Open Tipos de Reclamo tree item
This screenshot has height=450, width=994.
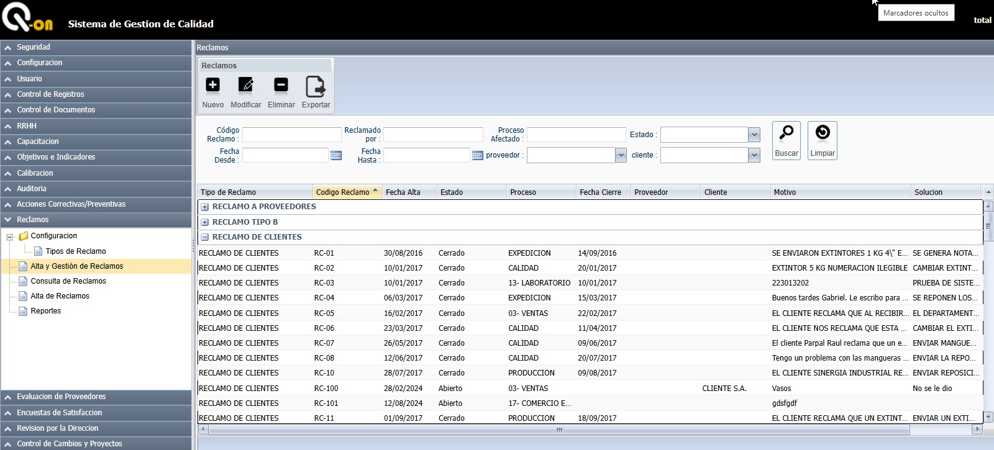pyautogui.click(x=75, y=251)
